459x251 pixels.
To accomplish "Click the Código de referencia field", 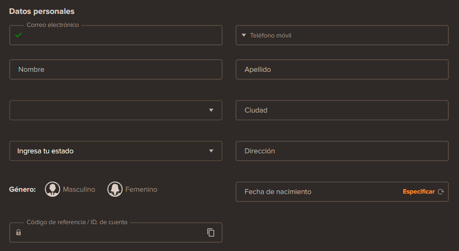I will 111,232.
